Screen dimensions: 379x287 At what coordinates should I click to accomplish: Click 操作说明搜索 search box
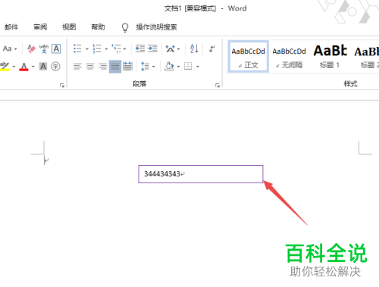point(156,27)
